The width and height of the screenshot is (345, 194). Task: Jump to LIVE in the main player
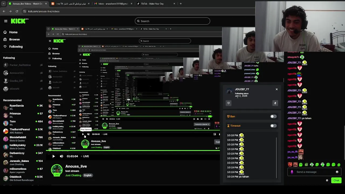click(85, 156)
